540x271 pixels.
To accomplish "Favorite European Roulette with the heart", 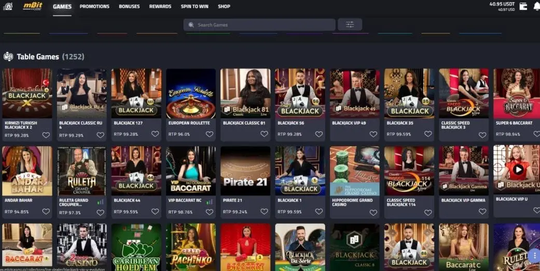I will [210, 134].
